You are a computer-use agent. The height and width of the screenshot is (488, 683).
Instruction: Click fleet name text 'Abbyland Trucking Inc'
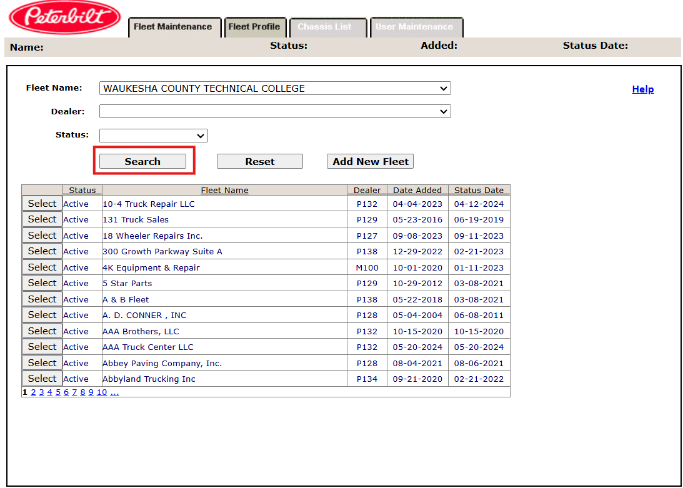149,379
